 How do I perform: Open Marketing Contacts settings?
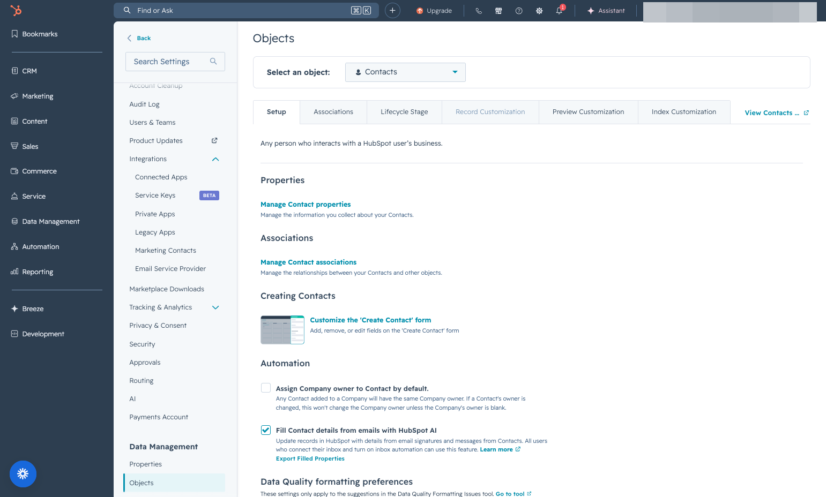(x=166, y=250)
